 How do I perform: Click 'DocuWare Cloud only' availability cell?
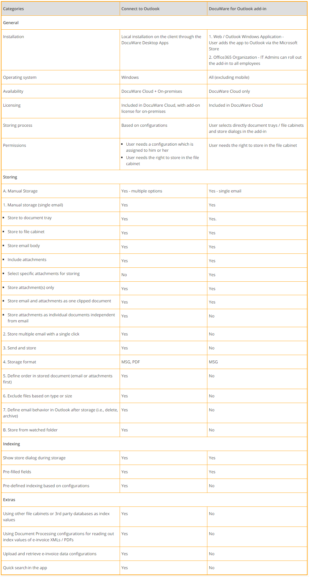click(229, 91)
